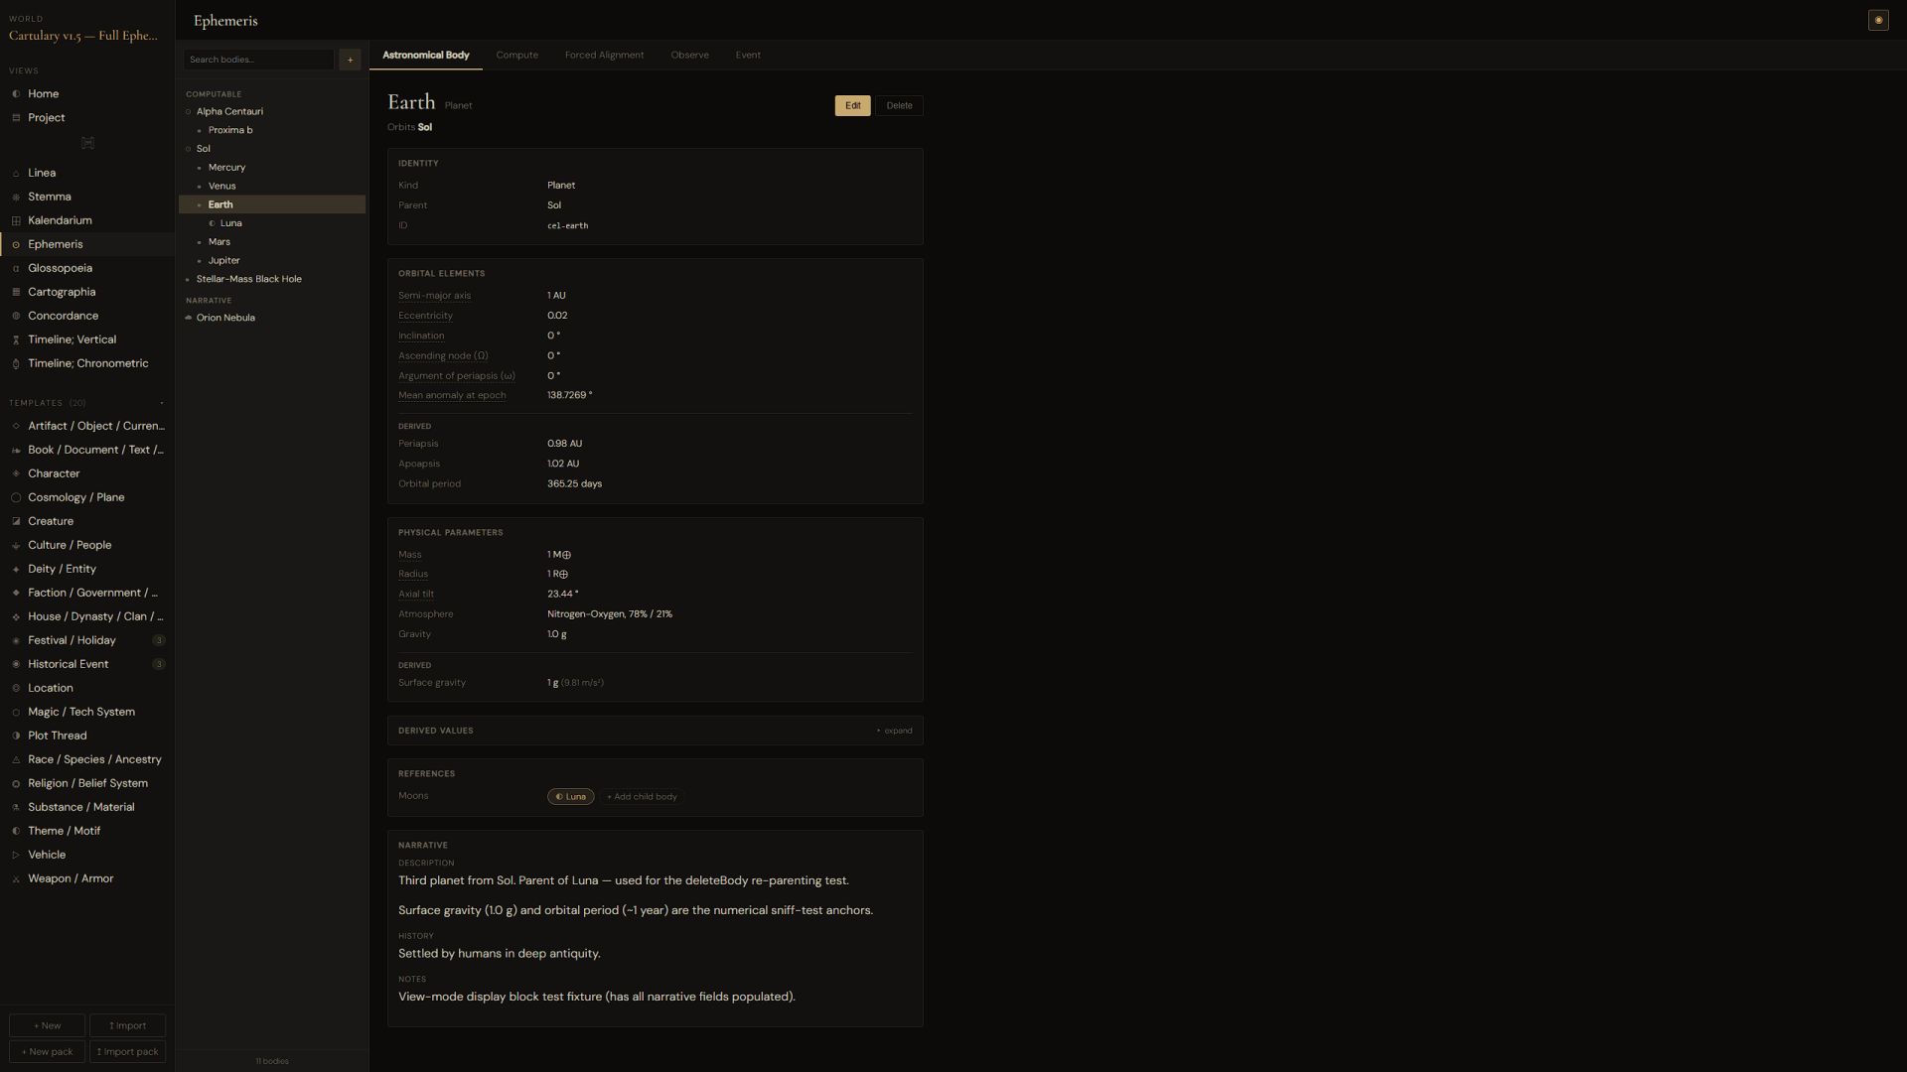Focus the Search bodies input field
The height and width of the screenshot is (1072, 1907).
tap(258, 60)
